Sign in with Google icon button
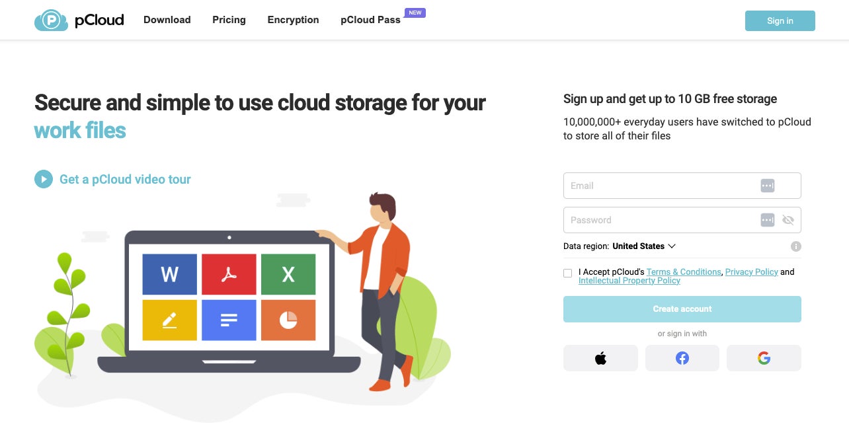Viewport: 849px width, 438px height. pyautogui.click(x=764, y=358)
